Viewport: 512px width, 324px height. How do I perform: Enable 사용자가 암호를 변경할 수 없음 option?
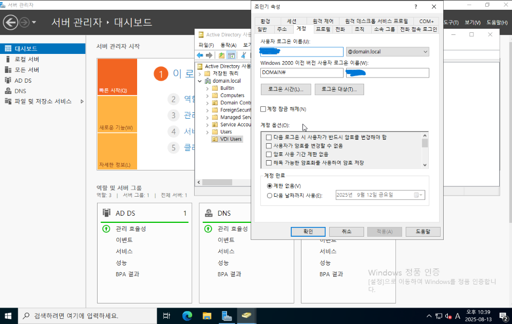(269, 146)
